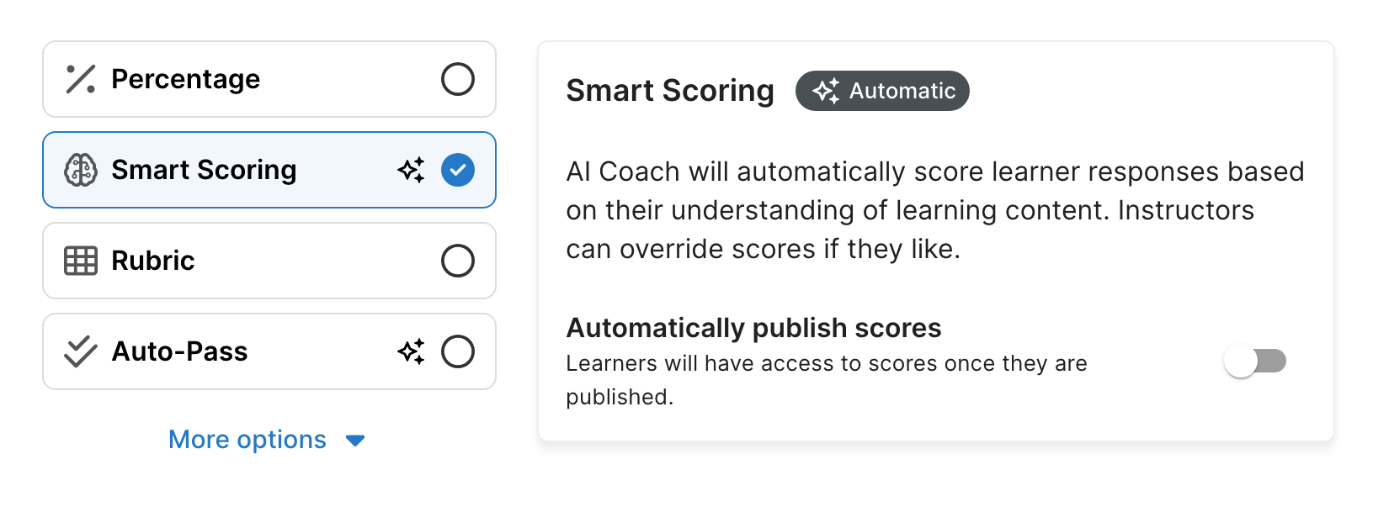Click the AI sparkle icon on Smart Scoring
1389x528 pixels.
pyautogui.click(x=411, y=170)
